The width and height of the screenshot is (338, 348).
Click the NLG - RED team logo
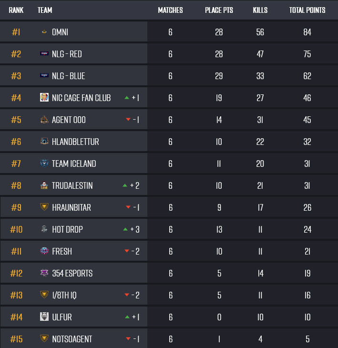tap(44, 53)
